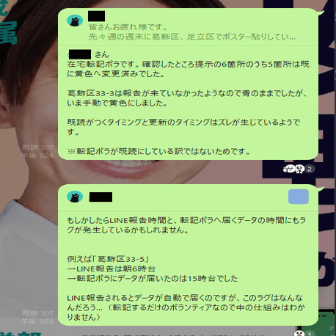Select the second reaction emoji under the 3:24 message
This screenshot has width=336, height=336.
click(299, 169)
